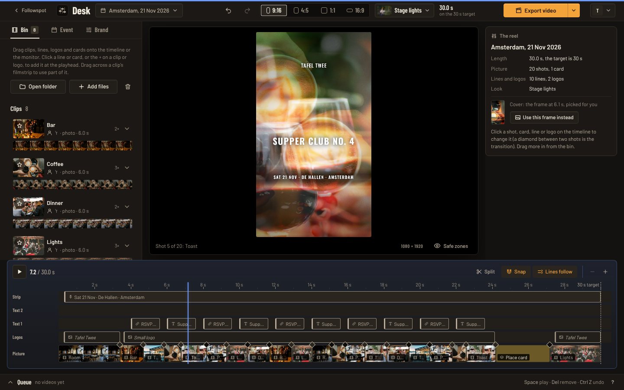Viewport: 624px width, 390px height.
Task: Open the Export video options arrow
Action: pyautogui.click(x=574, y=10)
